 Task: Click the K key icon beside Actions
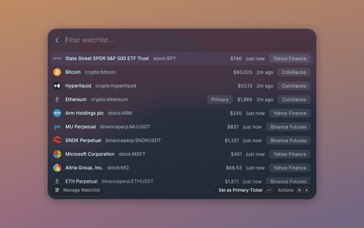click(x=307, y=190)
